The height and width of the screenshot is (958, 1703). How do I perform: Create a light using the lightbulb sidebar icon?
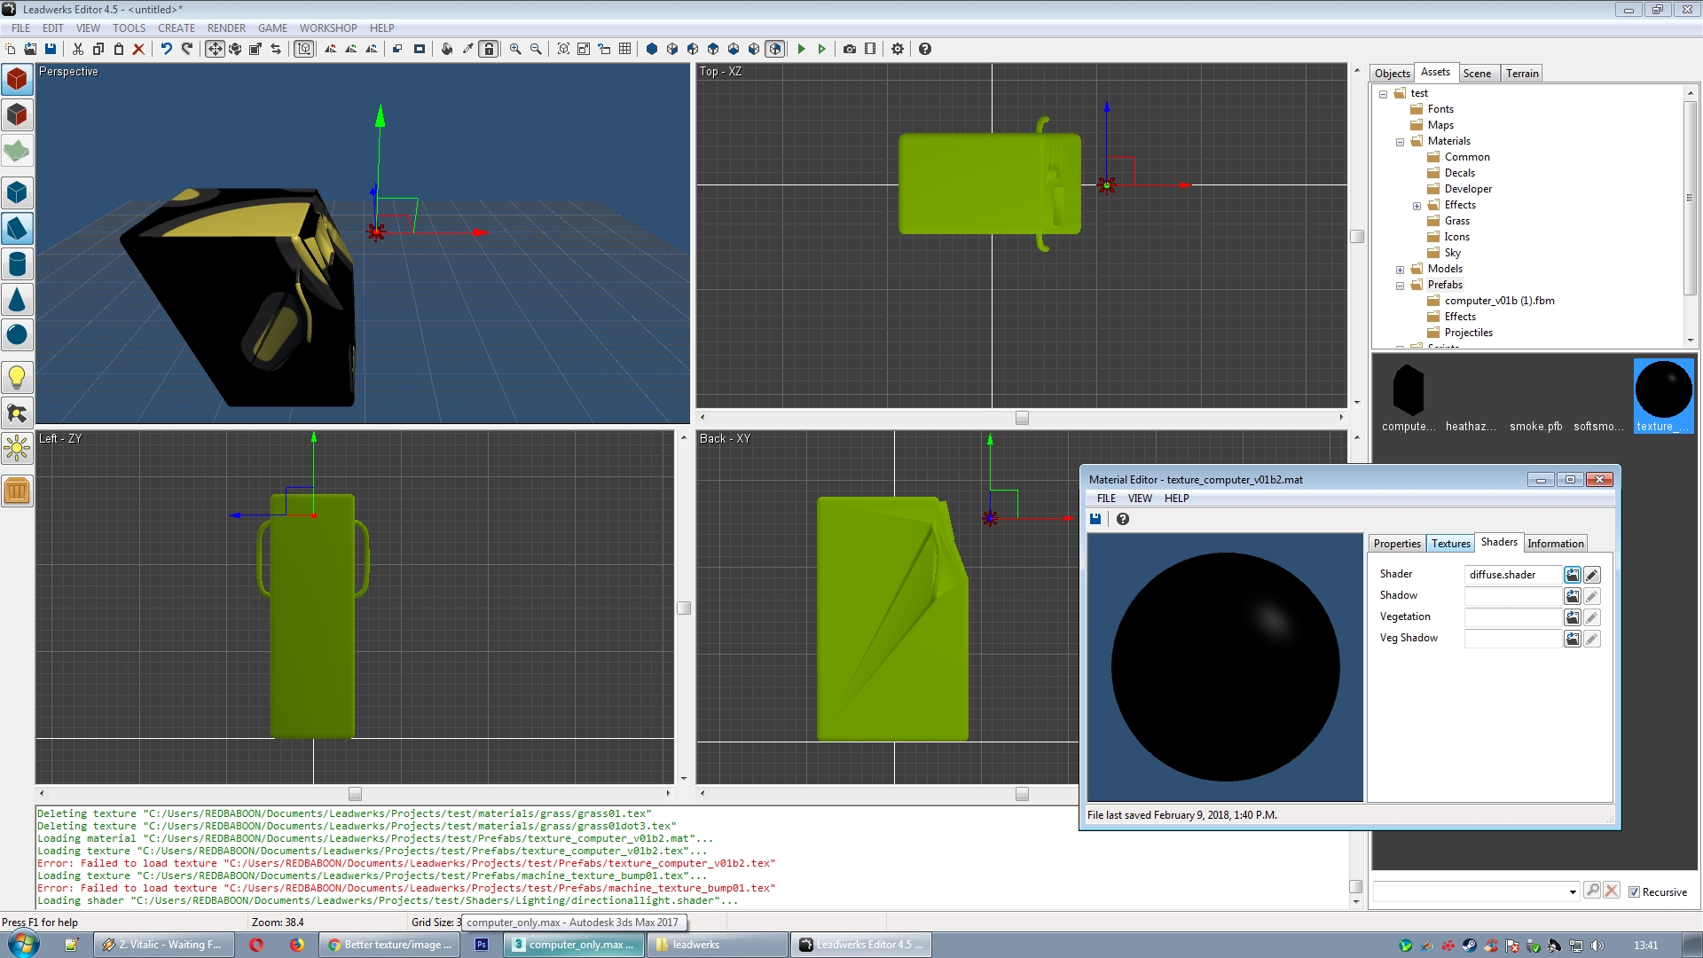click(17, 377)
